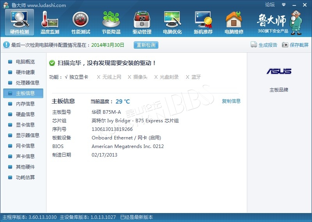
Task: Open 新机推荐 new PC recommendation icon
Action: coord(203,22)
